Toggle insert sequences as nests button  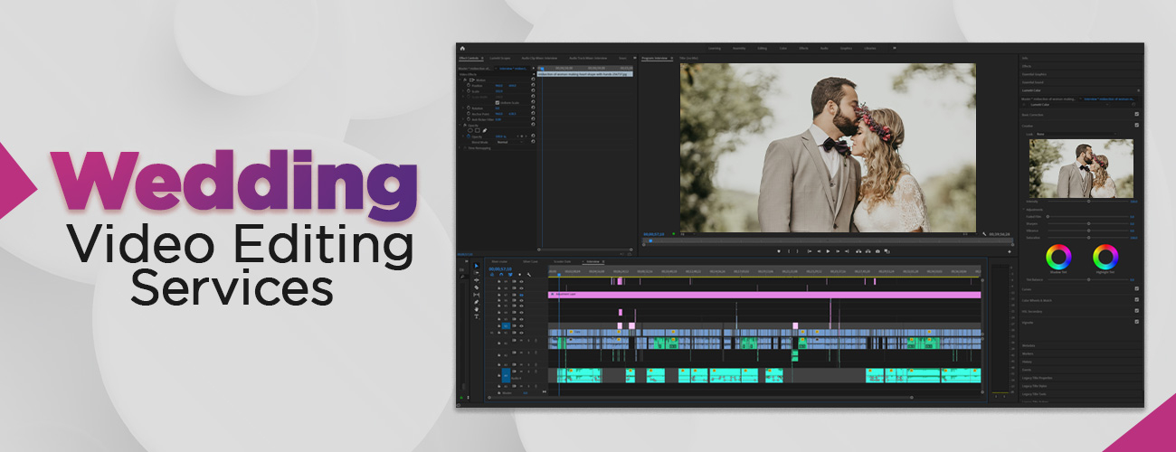[x=492, y=275]
